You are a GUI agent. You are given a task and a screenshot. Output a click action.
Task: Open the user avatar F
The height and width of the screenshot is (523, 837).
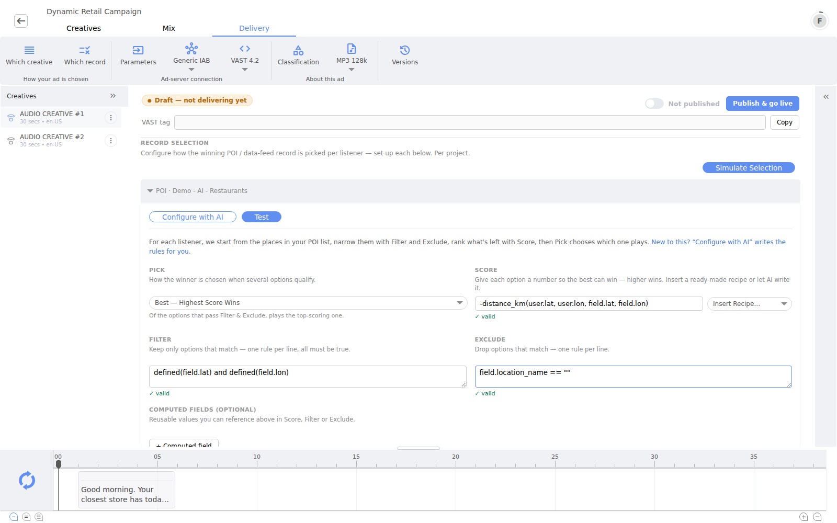(x=820, y=21)
